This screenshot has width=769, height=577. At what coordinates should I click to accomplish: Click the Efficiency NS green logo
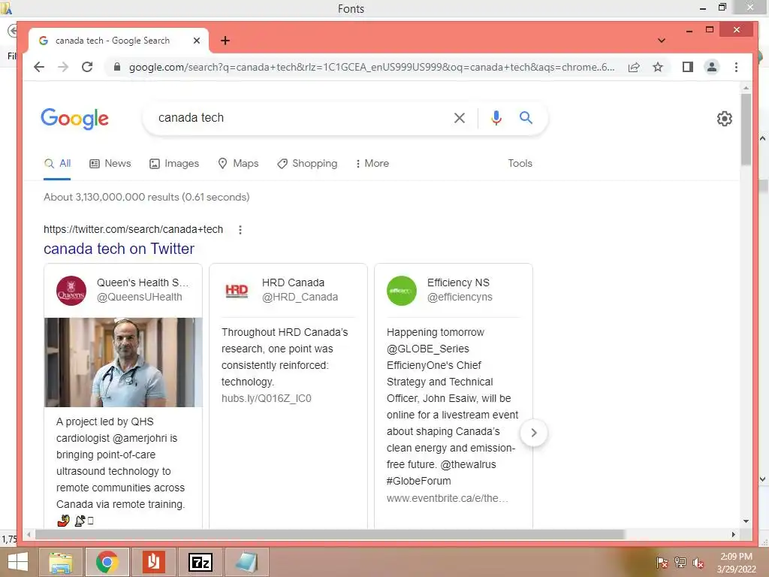(402, 291)
